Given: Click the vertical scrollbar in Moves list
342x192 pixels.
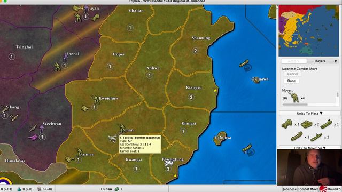Looking at the screenshot, I should tap(337, 95).
